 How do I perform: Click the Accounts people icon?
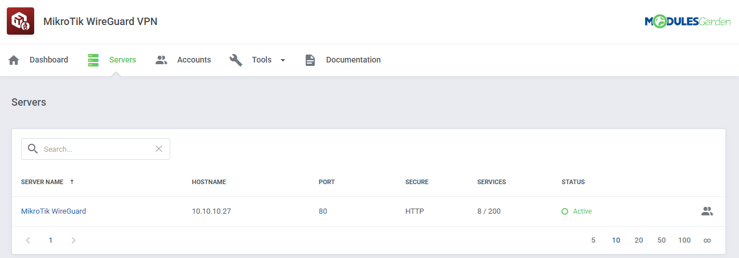pos(161,60)
